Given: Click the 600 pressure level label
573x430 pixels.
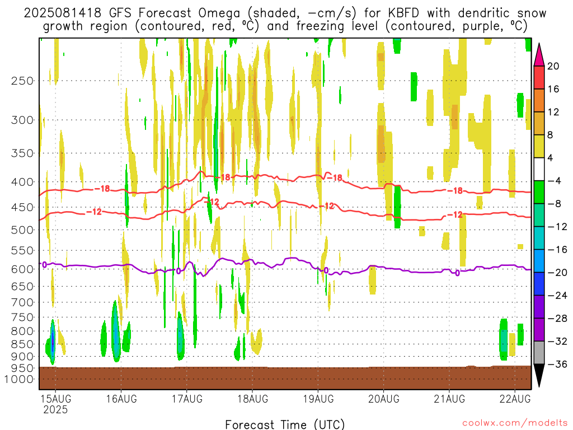Looking at the screenshot, I should click(22, 269).
